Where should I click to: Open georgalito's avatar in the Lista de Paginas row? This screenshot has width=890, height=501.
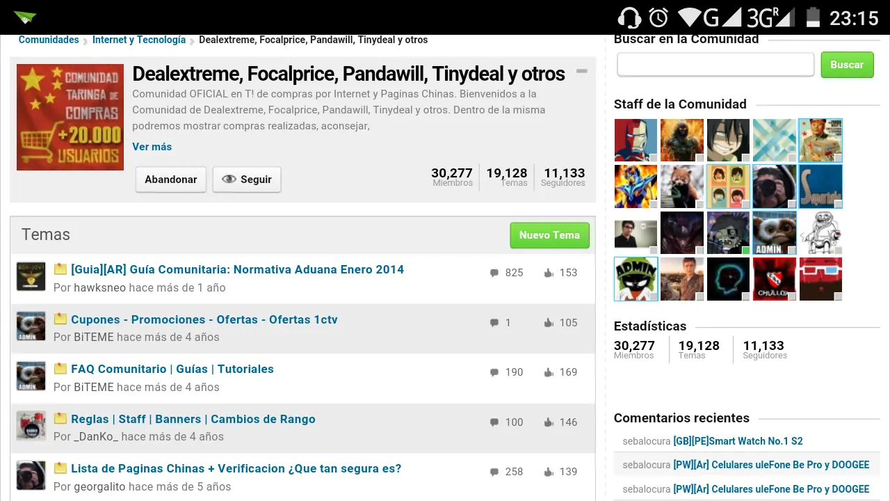click(31, 476)
